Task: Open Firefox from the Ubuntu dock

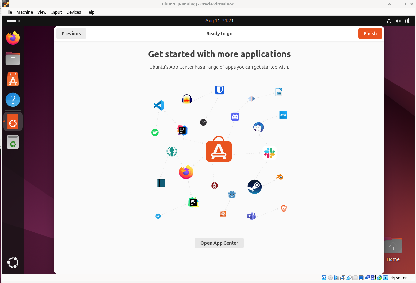Action: [13, 38]
